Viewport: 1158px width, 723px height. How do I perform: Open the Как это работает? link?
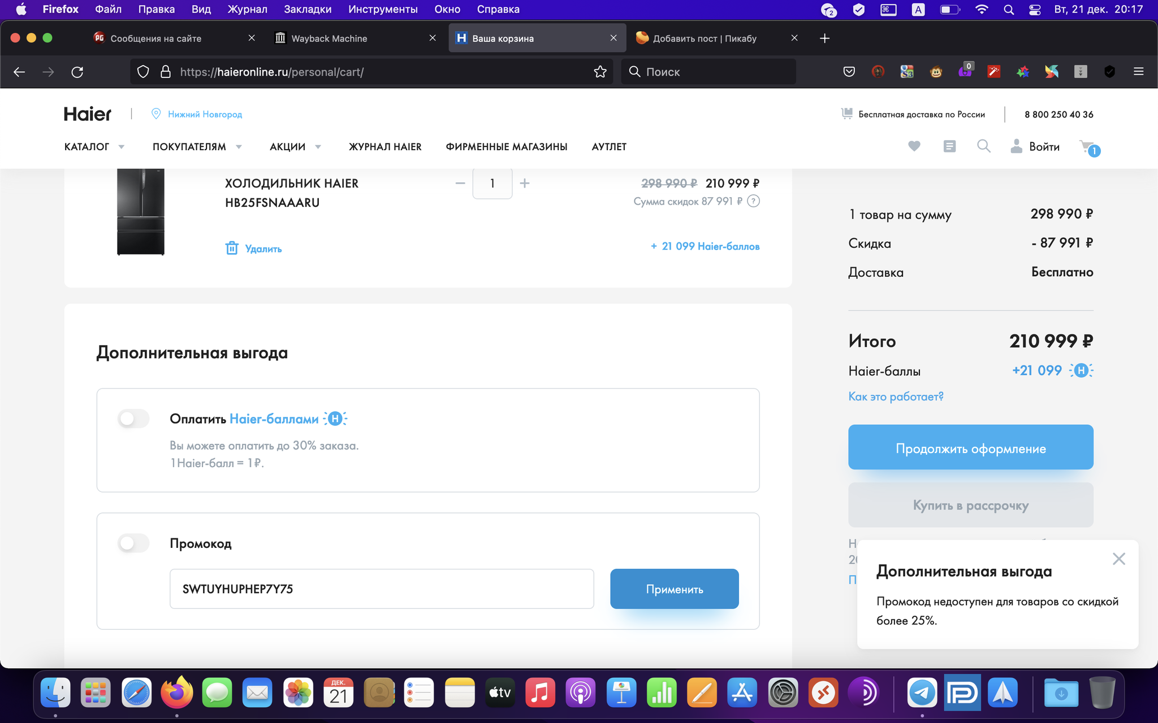pyautogui.click(x=896, y=397)
